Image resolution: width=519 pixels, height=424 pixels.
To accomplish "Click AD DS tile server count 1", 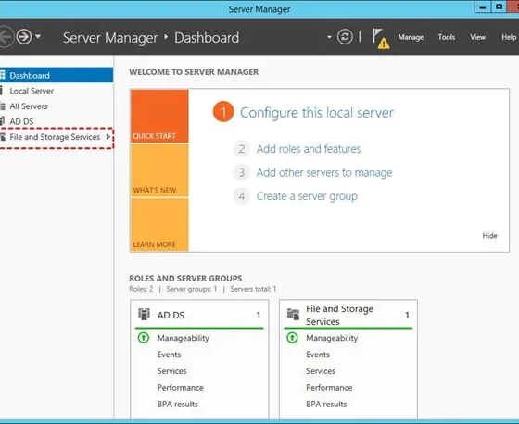I will [259, 315].
